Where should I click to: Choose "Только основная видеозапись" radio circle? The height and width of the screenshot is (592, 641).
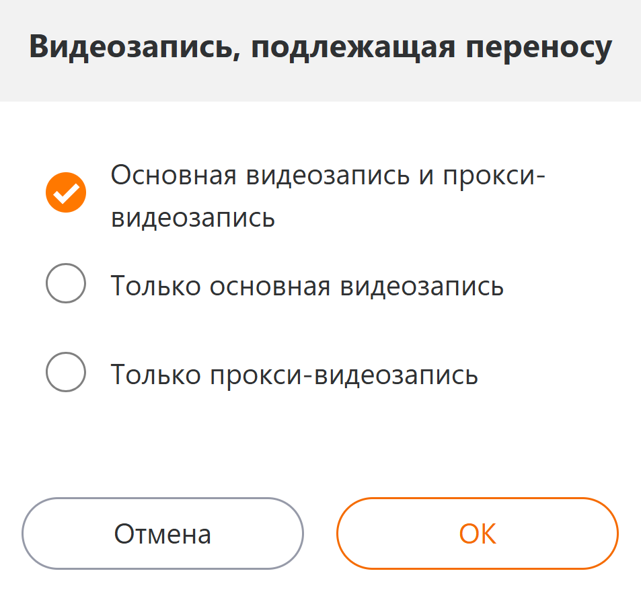[66, 283]
